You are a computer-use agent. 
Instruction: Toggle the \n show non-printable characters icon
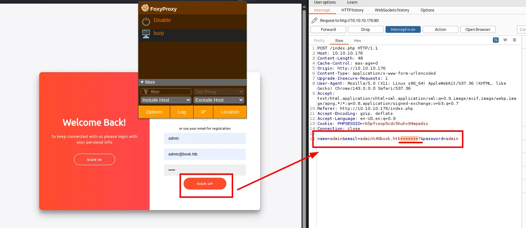coord(505,40)
